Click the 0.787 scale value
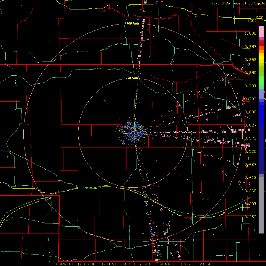The image size is (266, 266). (x=250, y=86)
